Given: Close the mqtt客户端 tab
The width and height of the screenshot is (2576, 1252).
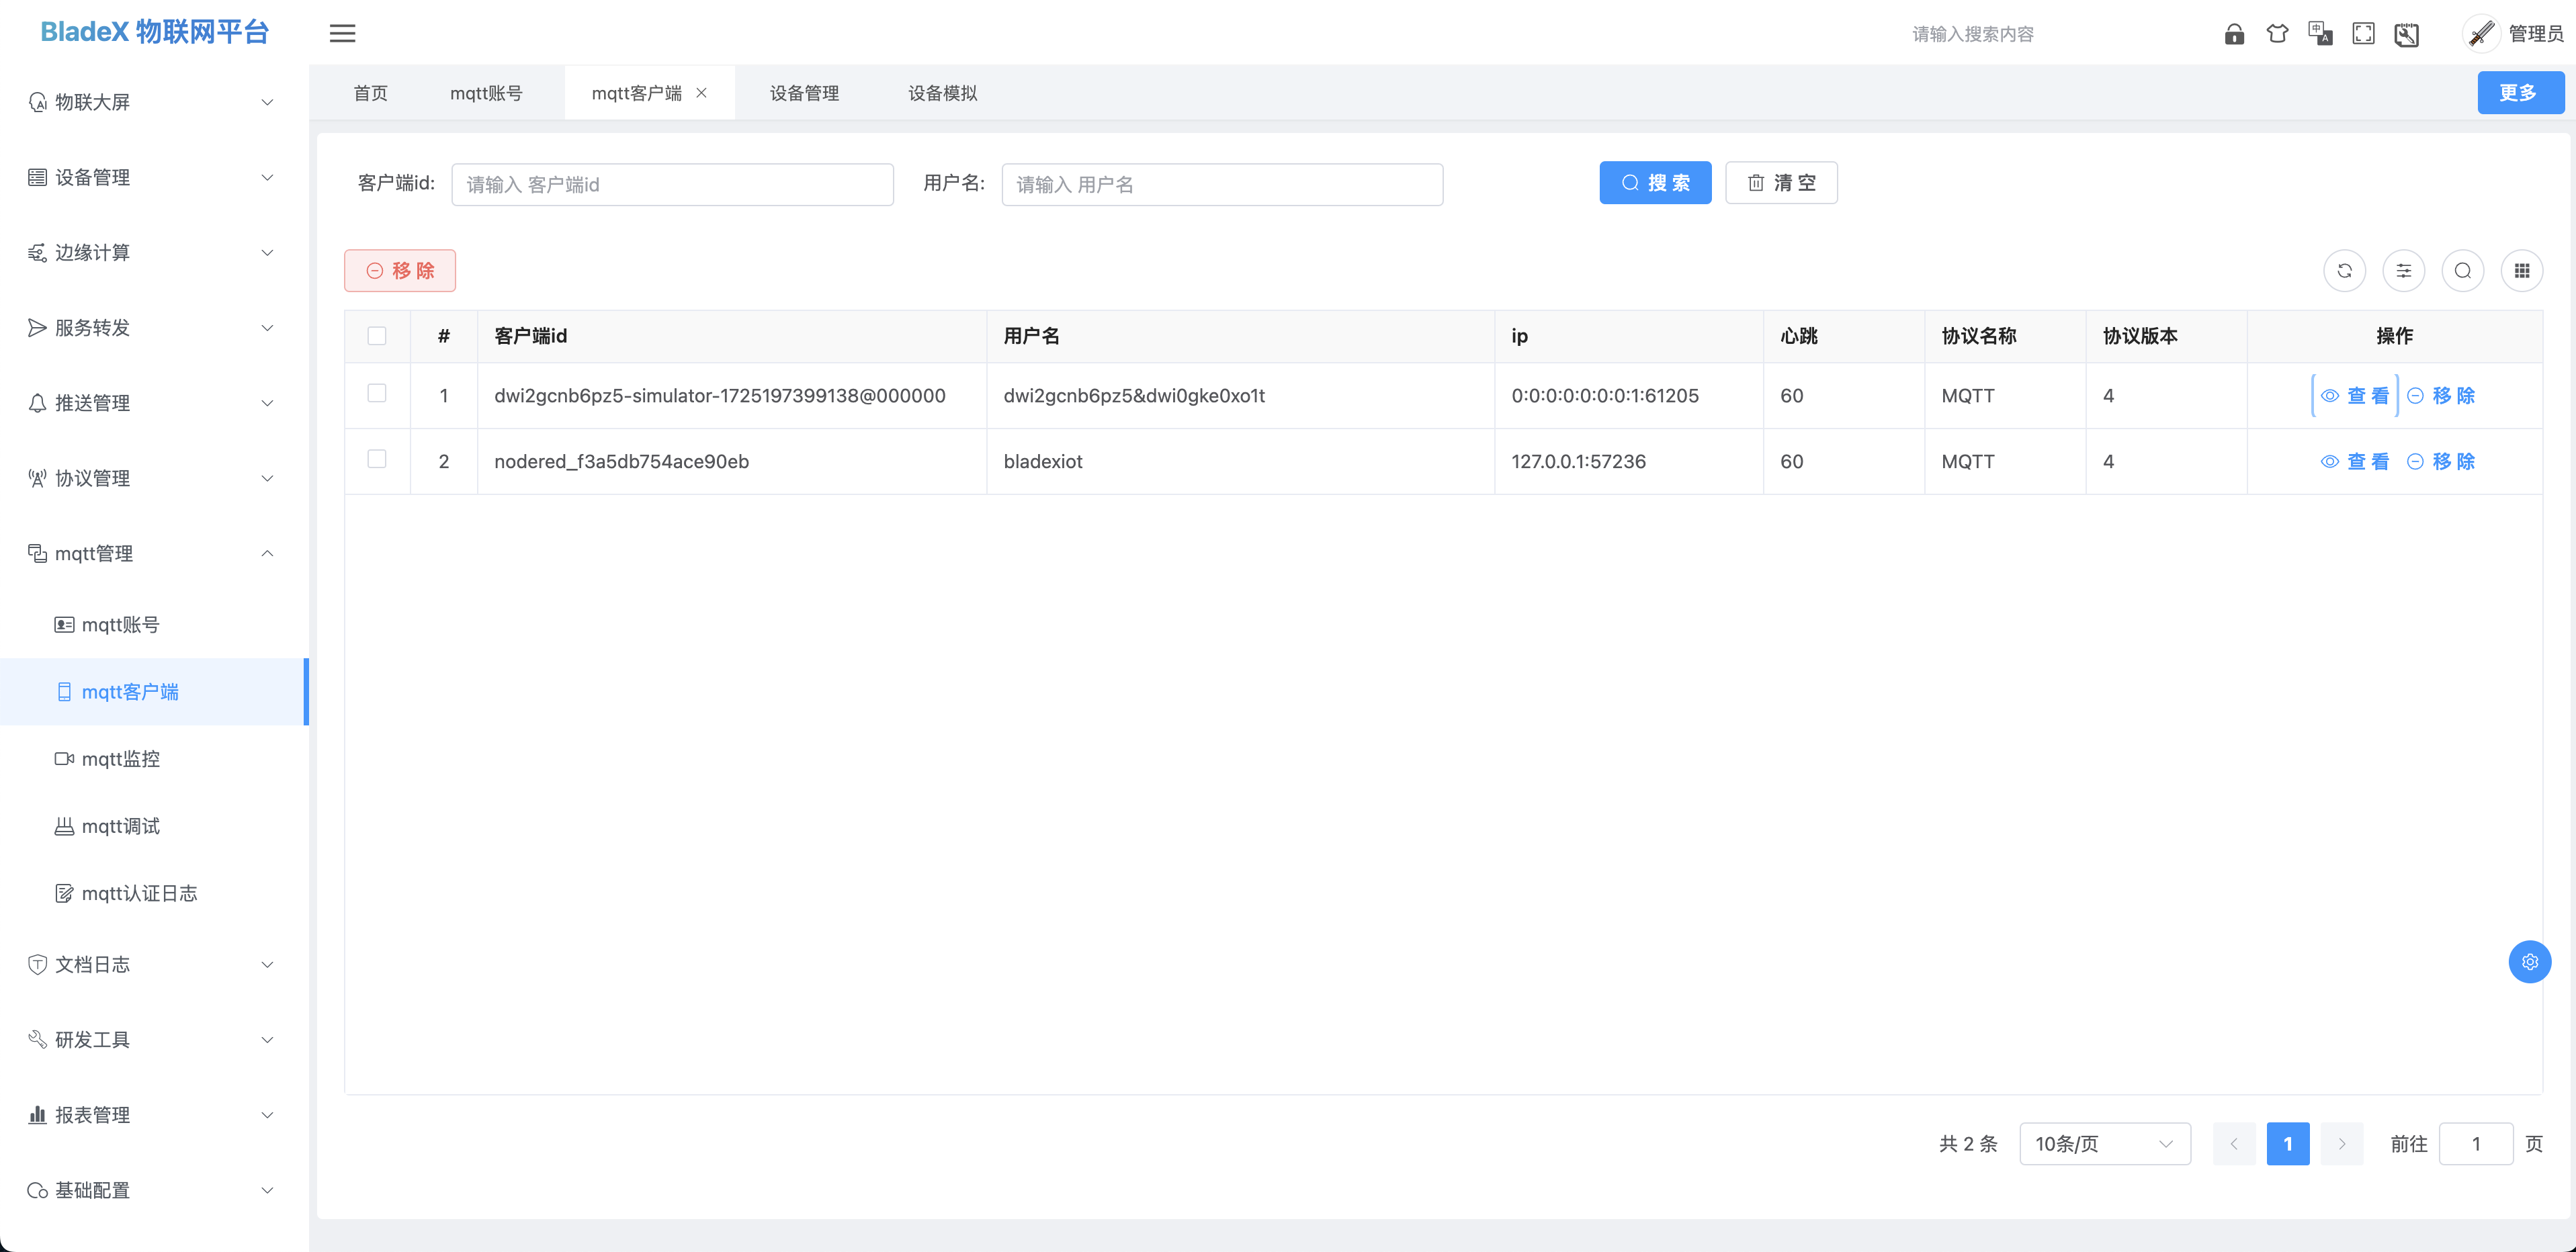Looking at the screenshot, I should point(701,93).
